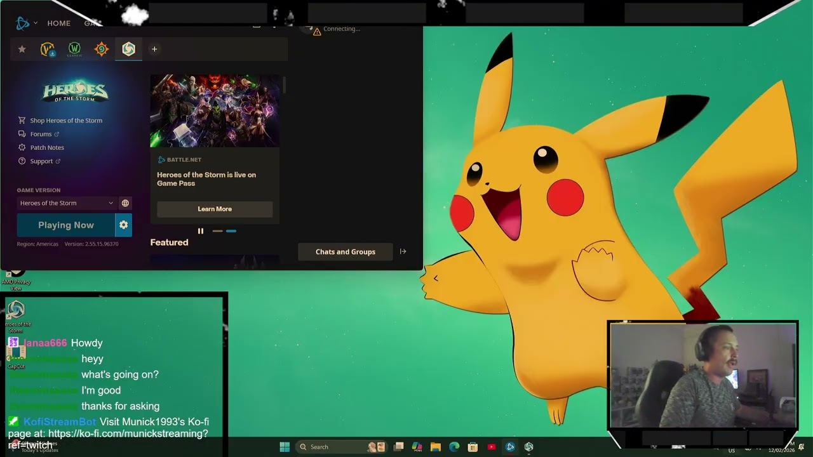Click the Connecting warning icon

pyautogui.click(x=317, y=31)
